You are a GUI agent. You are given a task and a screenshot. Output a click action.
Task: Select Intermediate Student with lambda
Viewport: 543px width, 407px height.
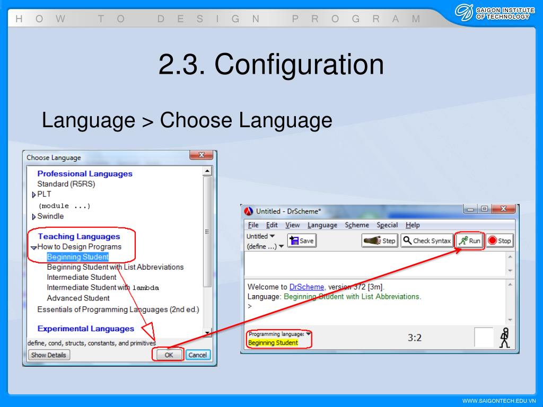[x=103, y=288]
